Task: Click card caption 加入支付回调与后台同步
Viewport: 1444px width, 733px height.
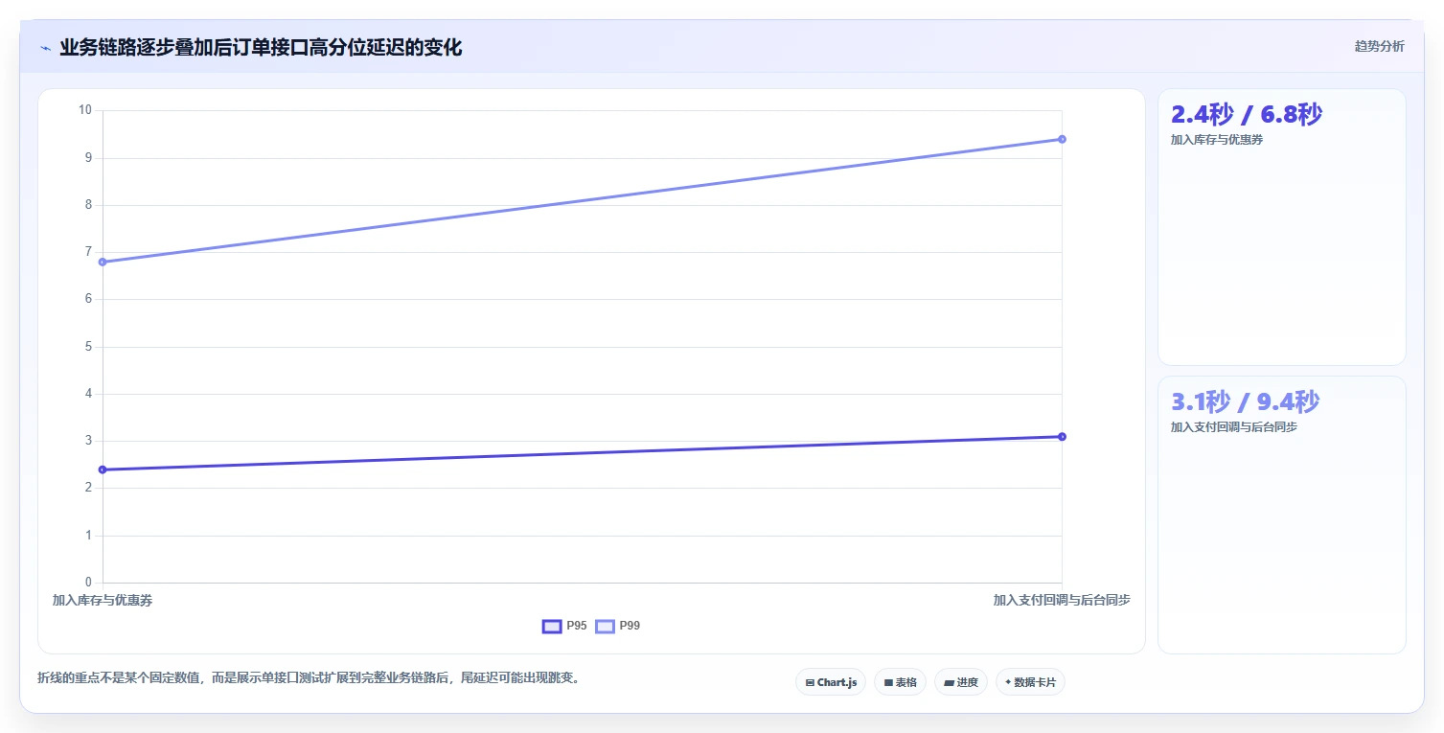Action: [1234, 427]
